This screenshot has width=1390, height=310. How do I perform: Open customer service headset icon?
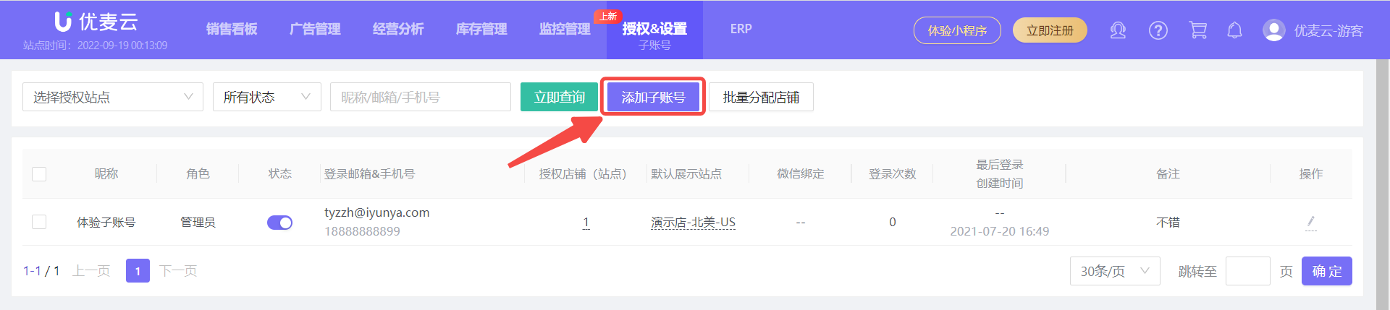(x=1118, y=30)
